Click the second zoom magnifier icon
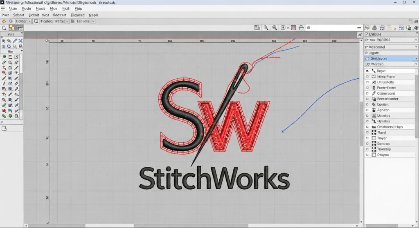The height and width of the screenshot is (228, 419). (275, 28)
